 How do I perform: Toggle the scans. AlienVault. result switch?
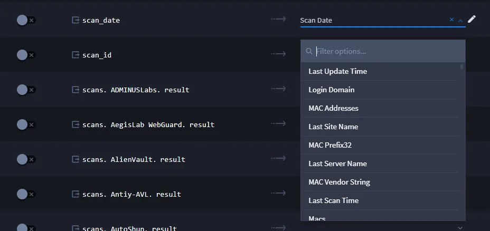26,159
